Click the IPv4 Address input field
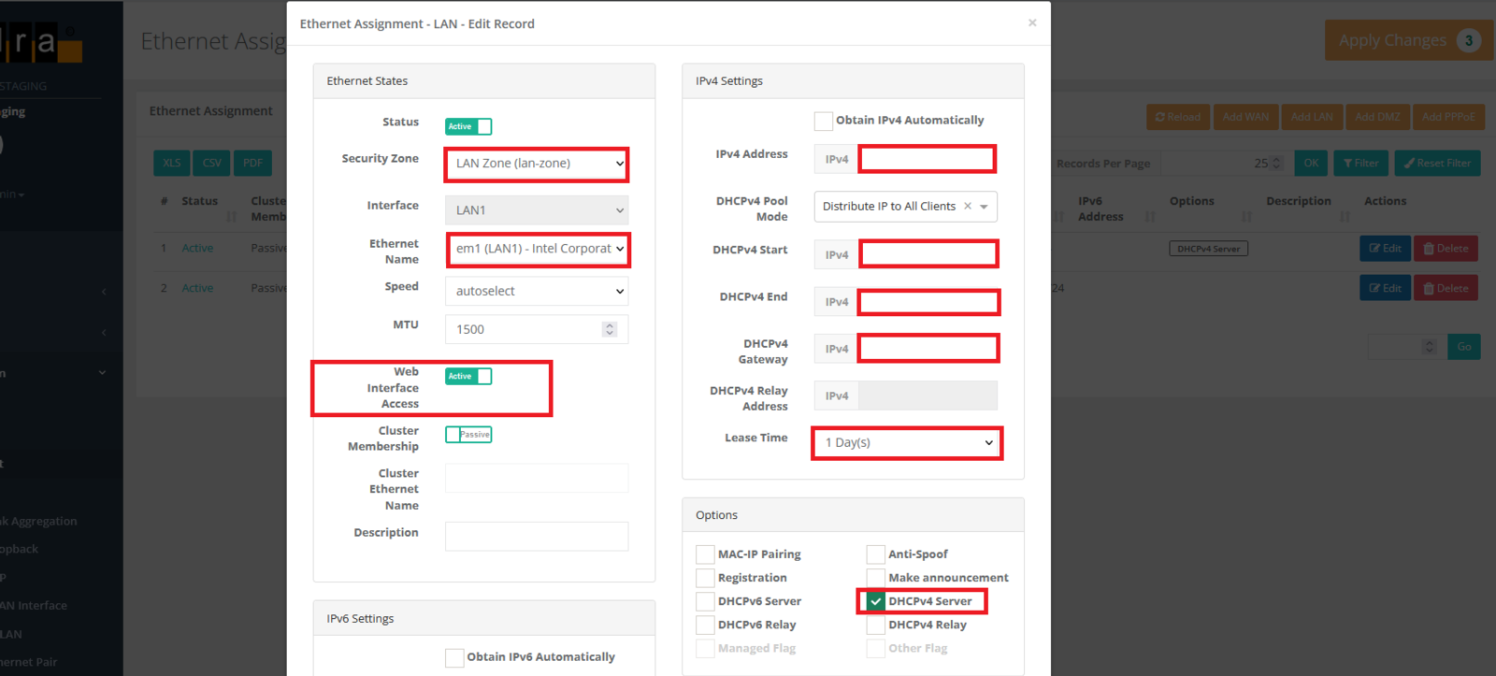This screenshot has width=1496, height=676. tap(927, 159)
